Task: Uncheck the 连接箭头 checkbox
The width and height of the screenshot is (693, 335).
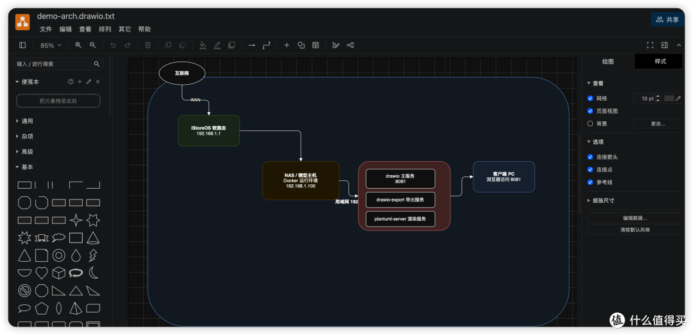Action: [590, 157]
